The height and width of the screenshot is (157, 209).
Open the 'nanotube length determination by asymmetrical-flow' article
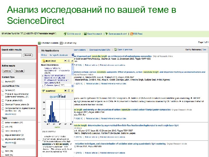click(x=126, y=125)
